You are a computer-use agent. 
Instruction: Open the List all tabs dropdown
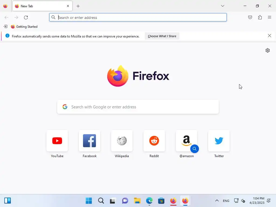[x=222, y=6]
